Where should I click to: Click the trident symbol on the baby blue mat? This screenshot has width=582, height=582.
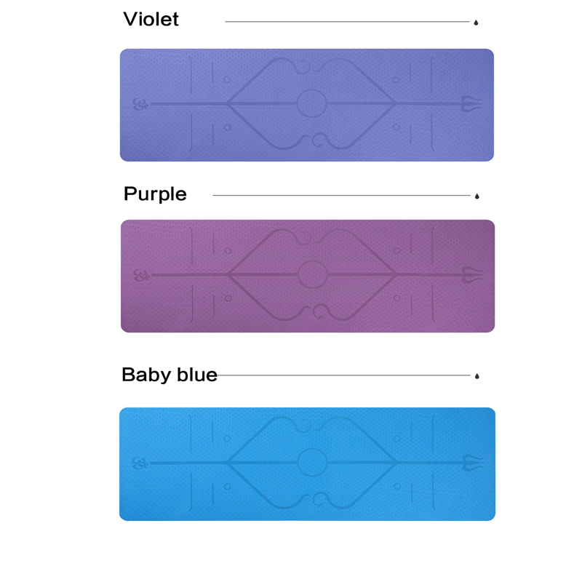(472, 463)
